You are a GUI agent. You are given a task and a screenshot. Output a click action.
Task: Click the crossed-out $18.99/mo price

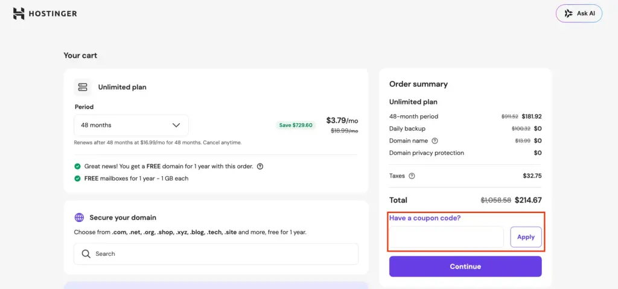(345, 131)
